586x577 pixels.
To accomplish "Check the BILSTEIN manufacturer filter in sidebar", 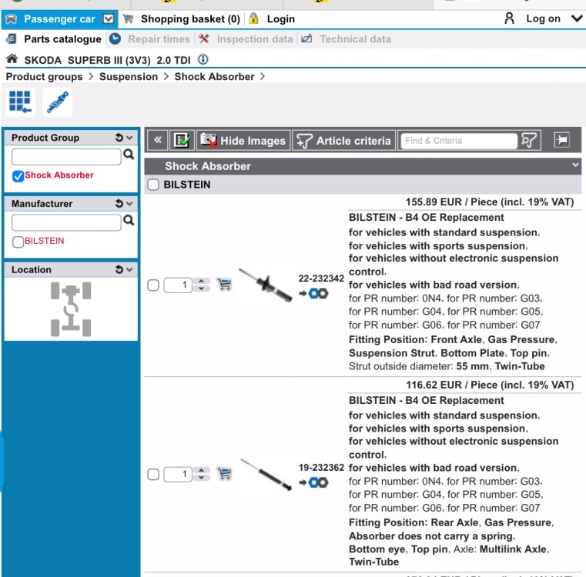I will click(x=18, y=242).
